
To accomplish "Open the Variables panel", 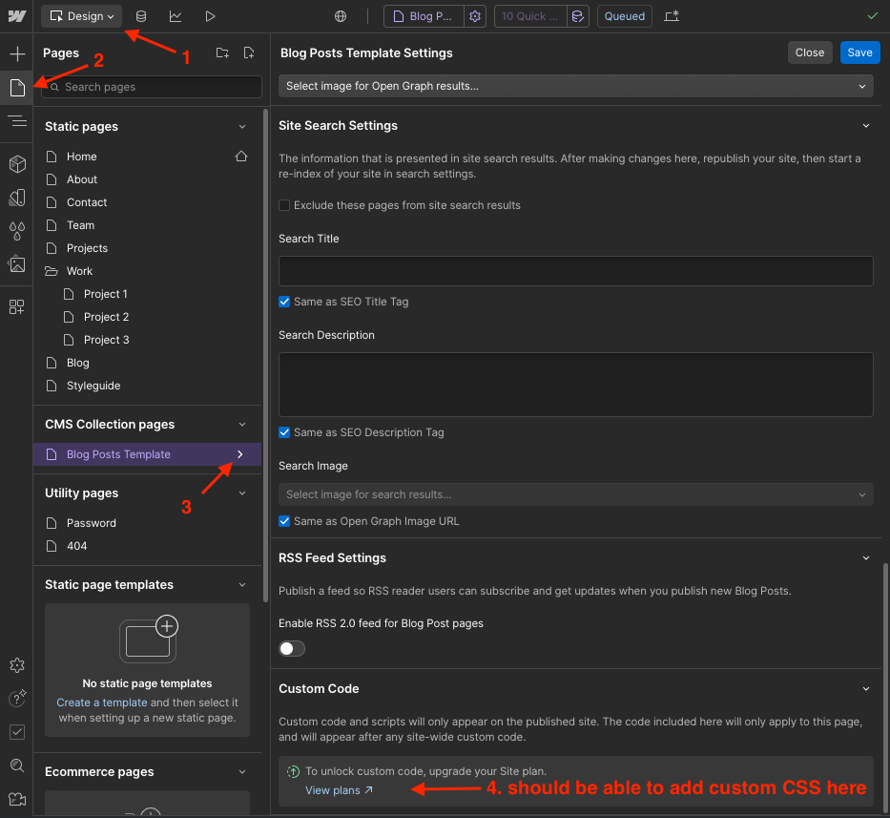I will (16, 231).
